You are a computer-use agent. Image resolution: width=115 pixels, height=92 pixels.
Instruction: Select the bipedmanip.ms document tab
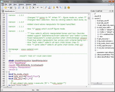tap(8, 11)
